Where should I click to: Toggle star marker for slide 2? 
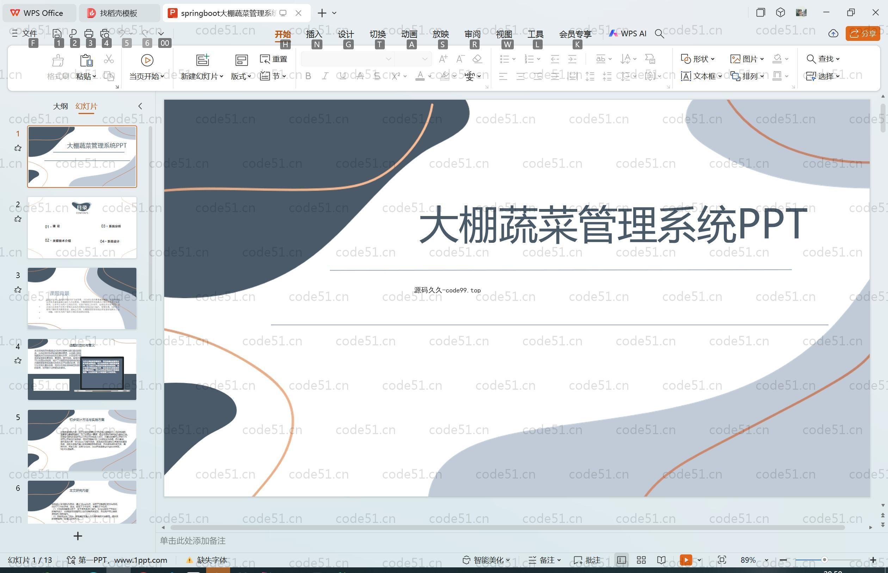pos(18,219)
